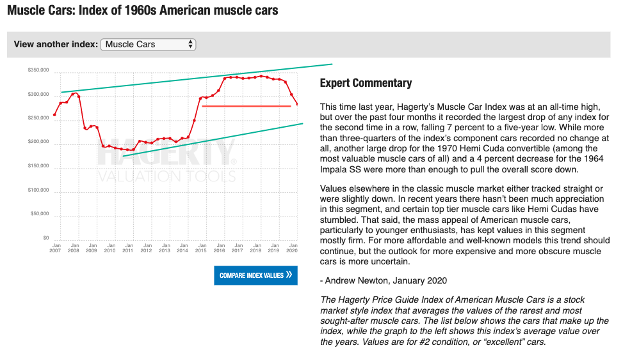Click the Jan 2018 x-axis label

(255, 248)
